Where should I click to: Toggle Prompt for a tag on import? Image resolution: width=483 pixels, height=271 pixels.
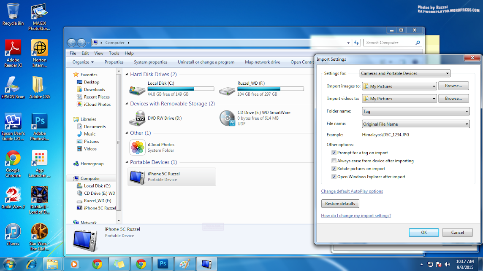point(334,153)
